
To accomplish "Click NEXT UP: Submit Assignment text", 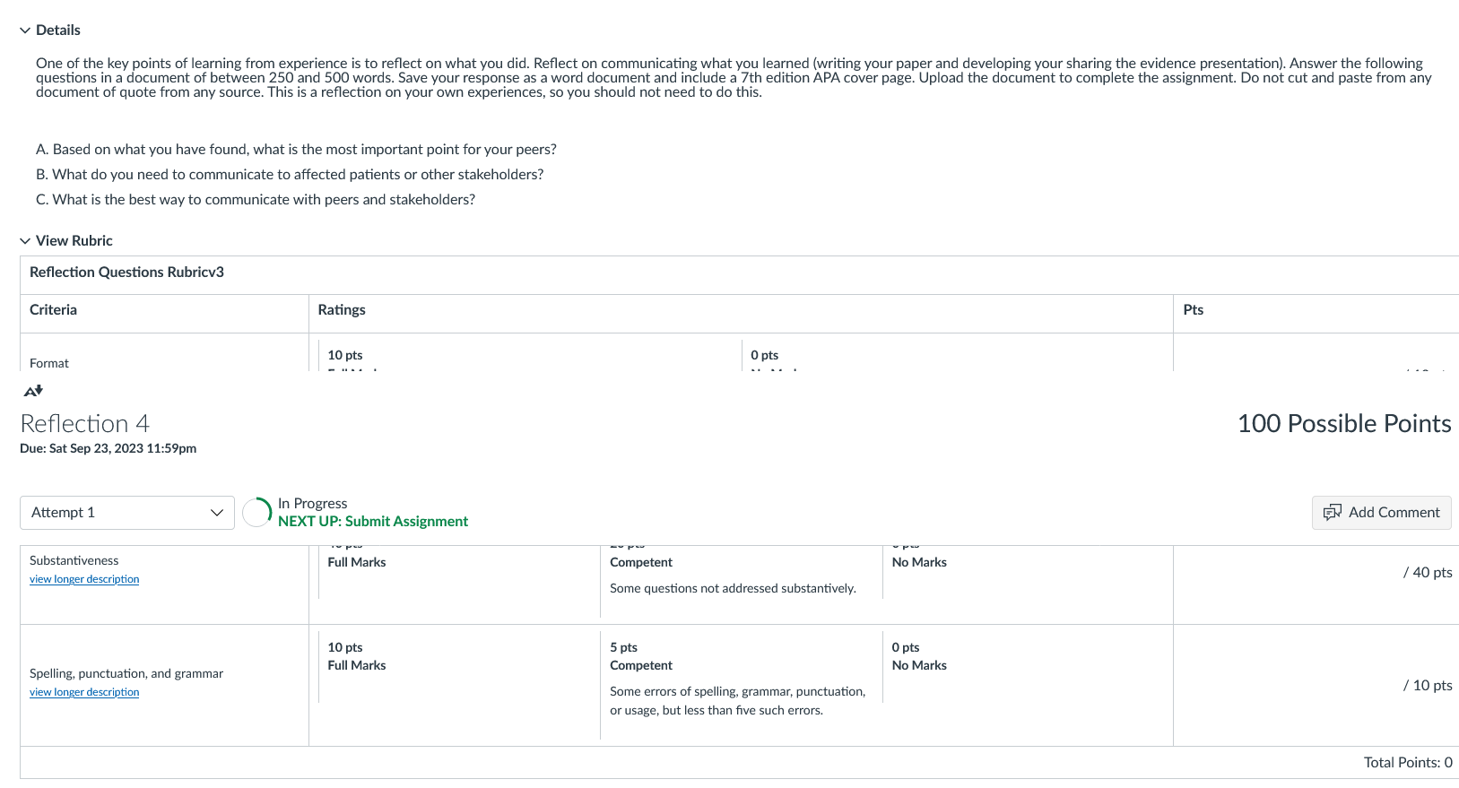I will point(373,522).
